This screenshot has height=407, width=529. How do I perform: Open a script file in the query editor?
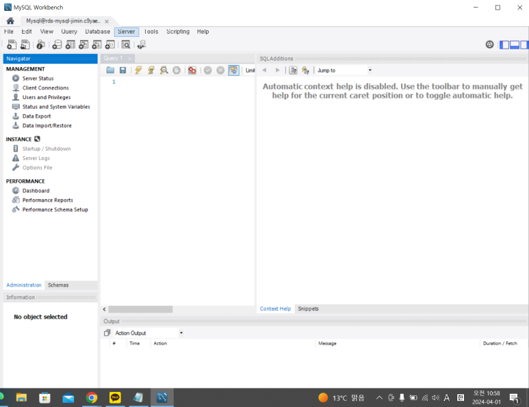click(110, 70)
